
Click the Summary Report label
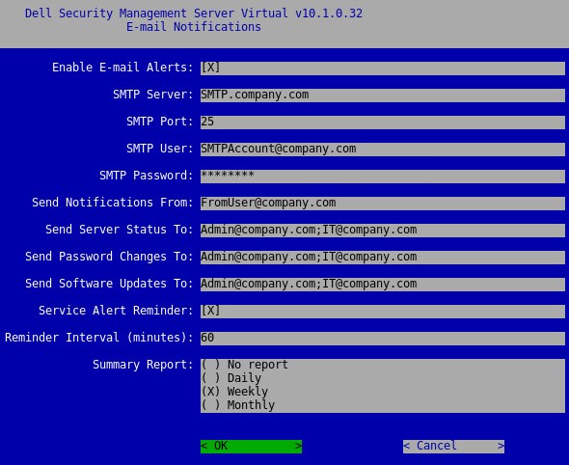tap(143, 365)
